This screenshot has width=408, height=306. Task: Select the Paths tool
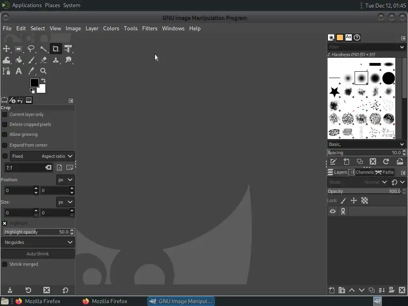pyautogui.click(x=6, y=71)
